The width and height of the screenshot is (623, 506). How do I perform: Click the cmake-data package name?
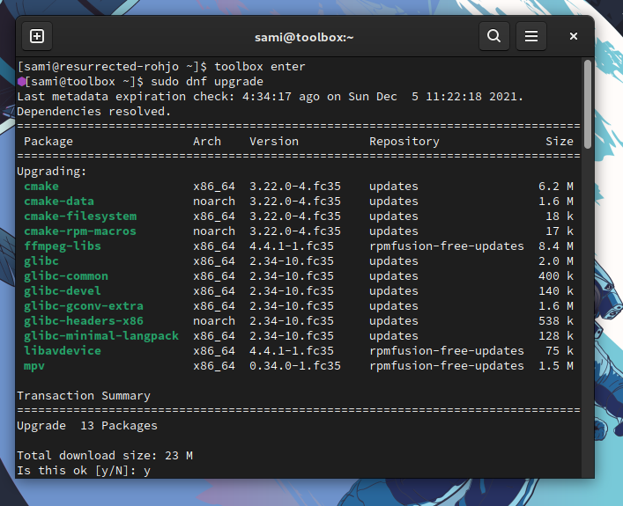pos(59,202)
